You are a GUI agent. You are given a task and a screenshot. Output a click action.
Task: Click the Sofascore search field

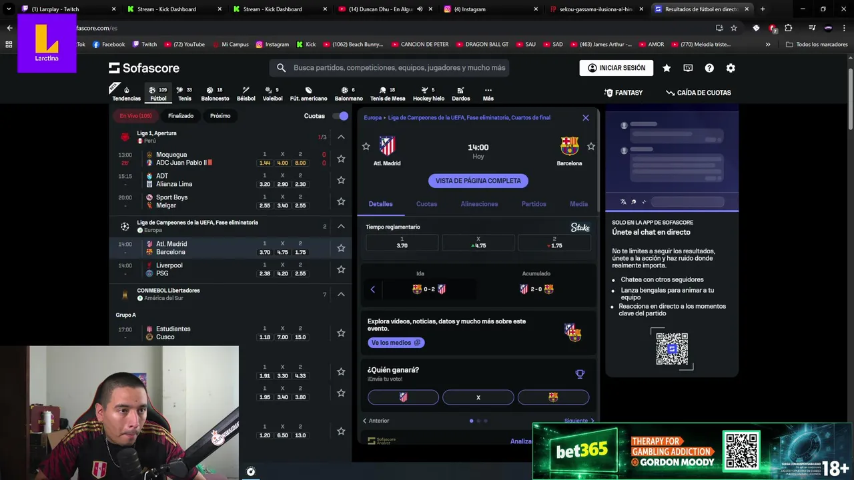pyautogui.click(x=390, y=68)
